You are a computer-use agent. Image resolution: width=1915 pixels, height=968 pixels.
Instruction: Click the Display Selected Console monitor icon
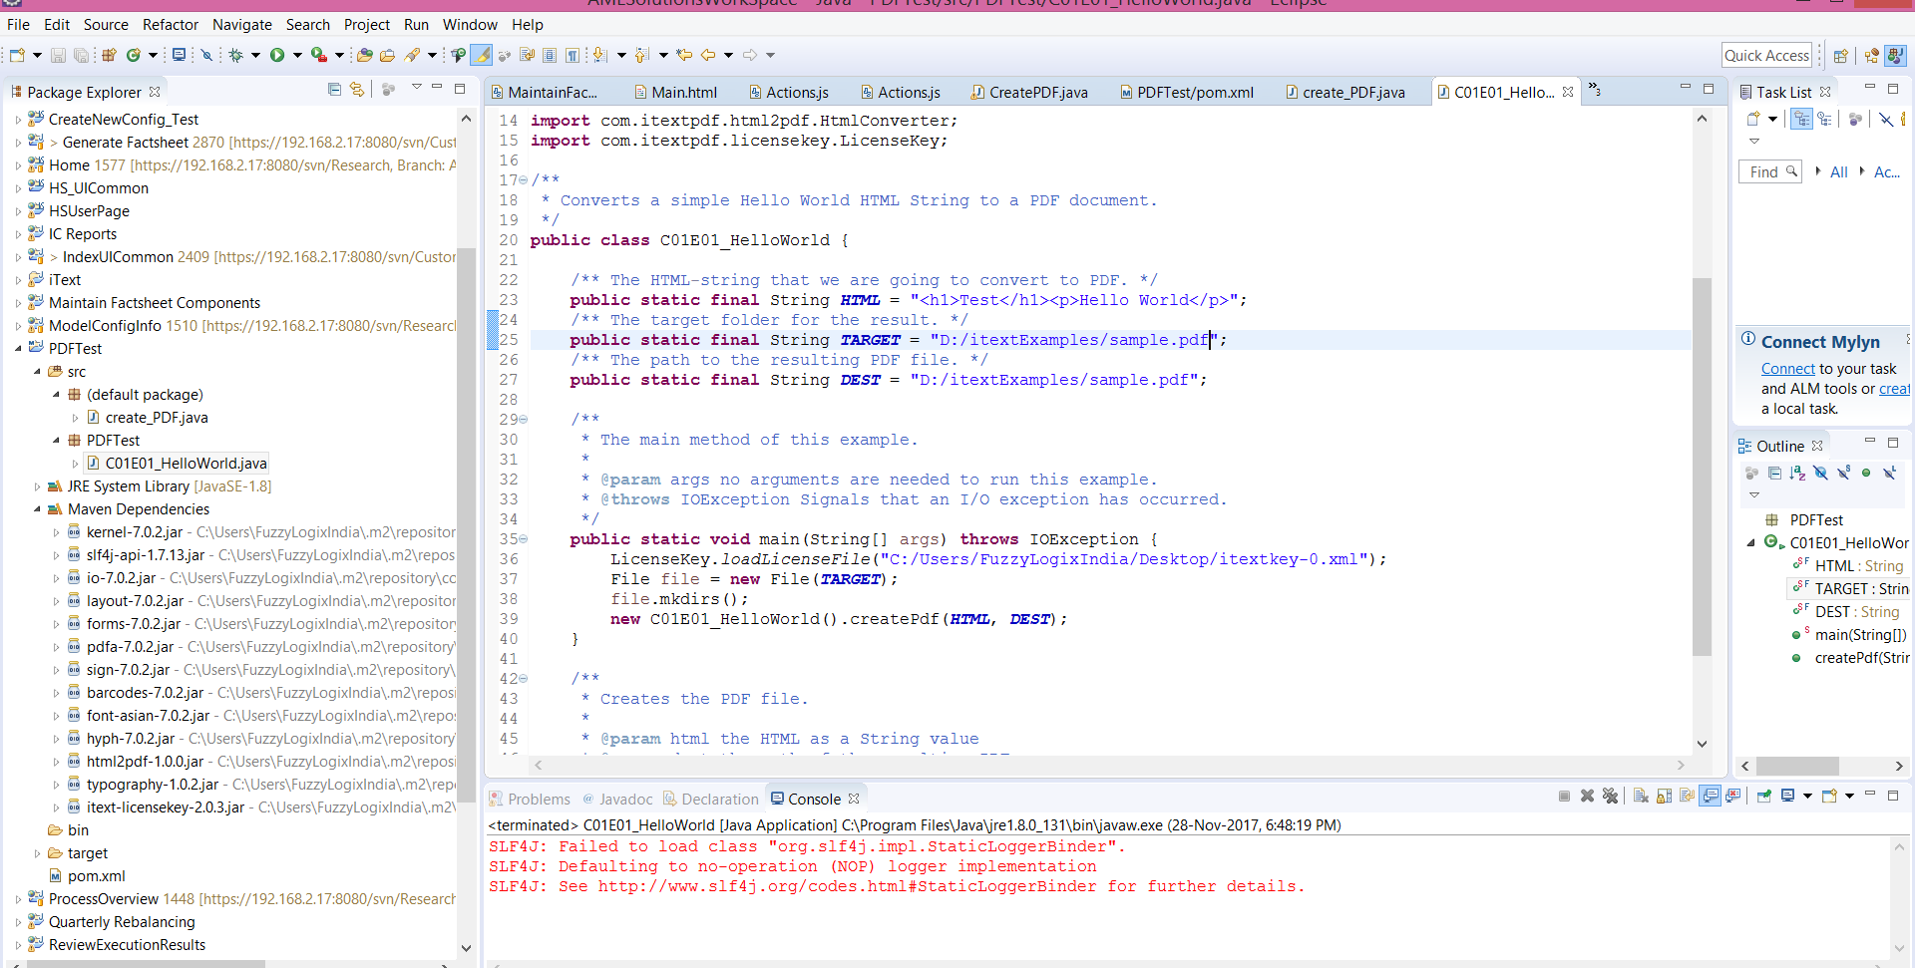[x=1787, y=796]
